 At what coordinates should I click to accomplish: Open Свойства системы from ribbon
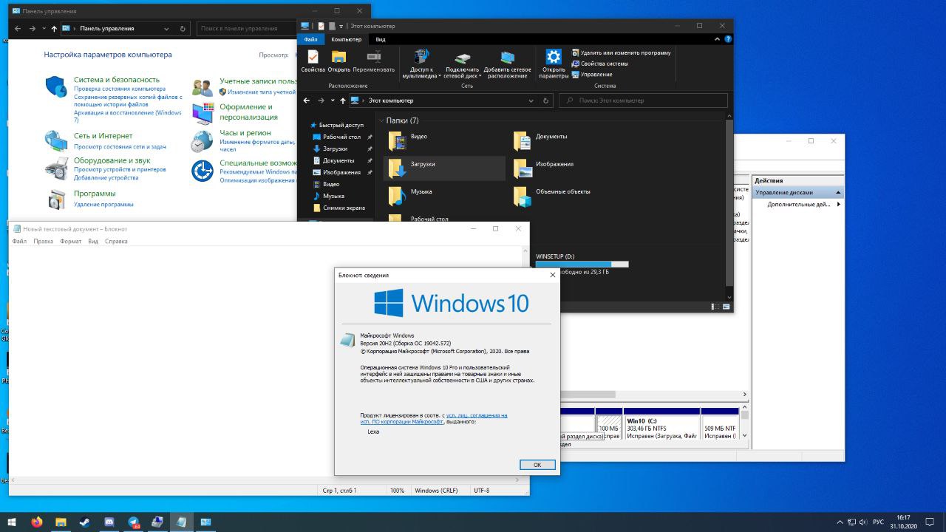tap(599, 64)
